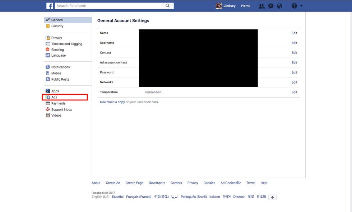Click the Fahrenheit temperature value
Screen dimensions: 352x212
[x=153, y=92]
